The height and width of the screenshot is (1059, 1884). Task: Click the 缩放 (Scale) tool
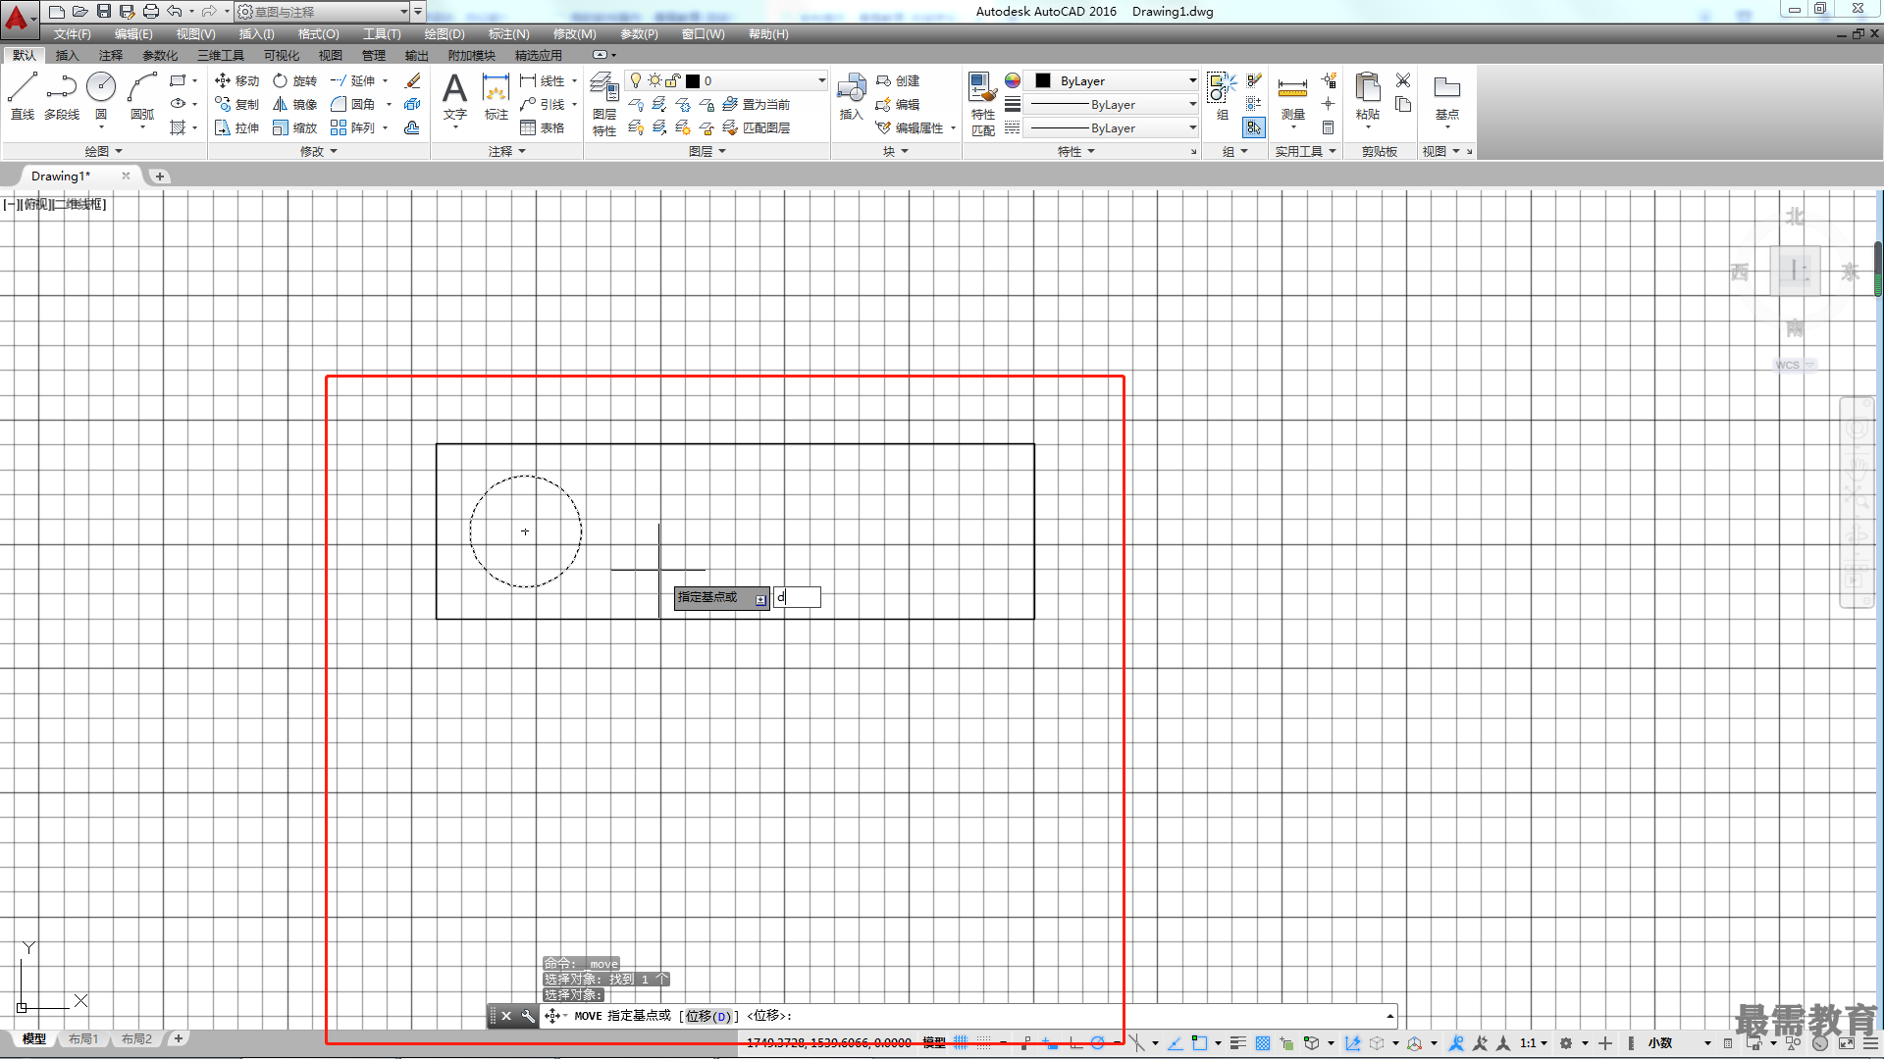pos(294,127)
